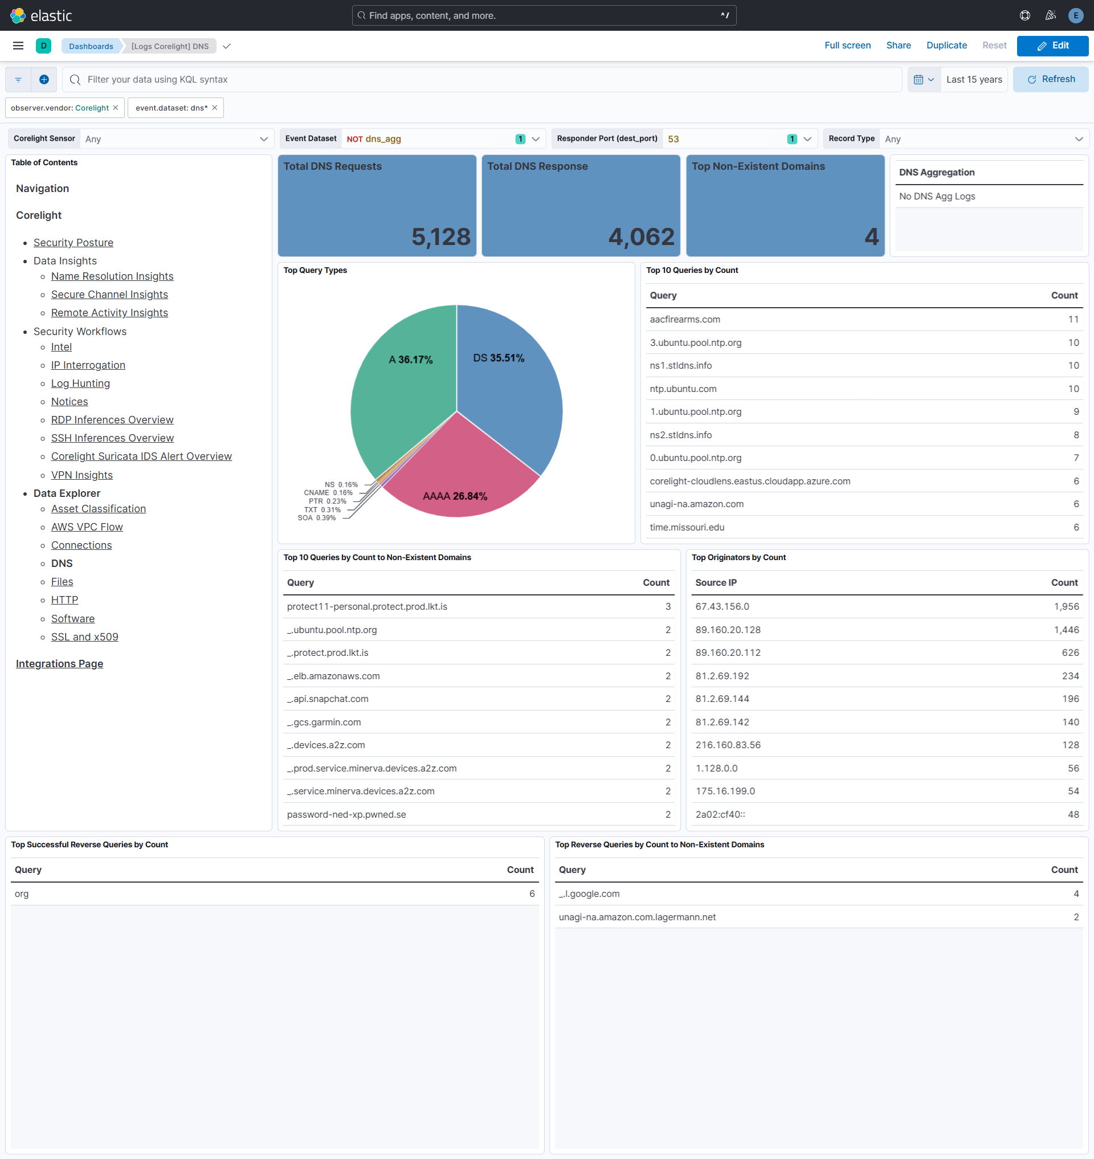This screenshot has width=1094, height=1159.
Task: Open the IP Interrogation link
Action: pyautogui.click(x=88, y=365)
